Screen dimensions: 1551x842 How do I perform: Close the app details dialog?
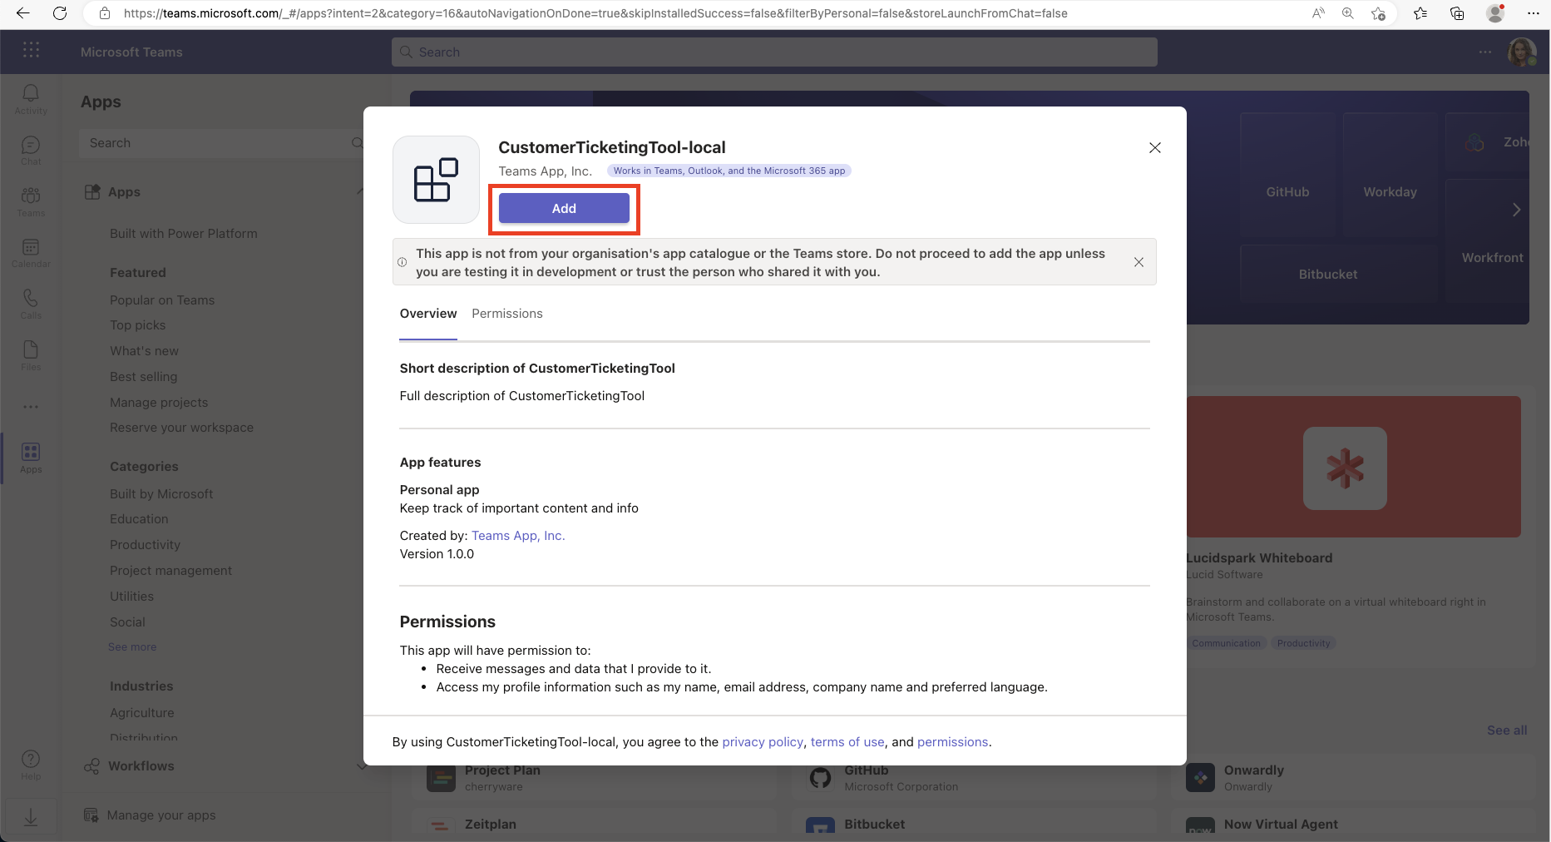pyautogui.click(x=1155, y=147)
